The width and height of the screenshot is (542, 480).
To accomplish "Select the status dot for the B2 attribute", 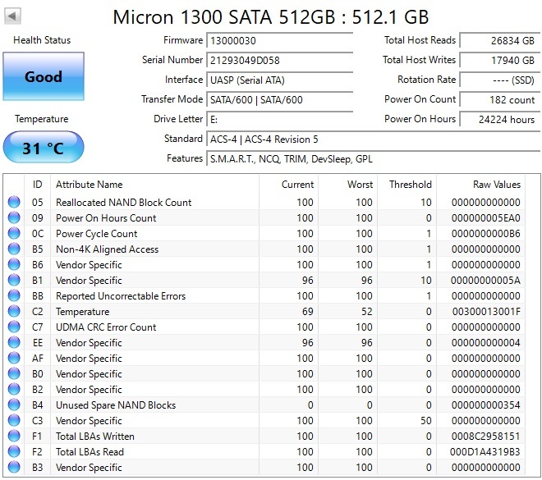I will coord(14,389).
